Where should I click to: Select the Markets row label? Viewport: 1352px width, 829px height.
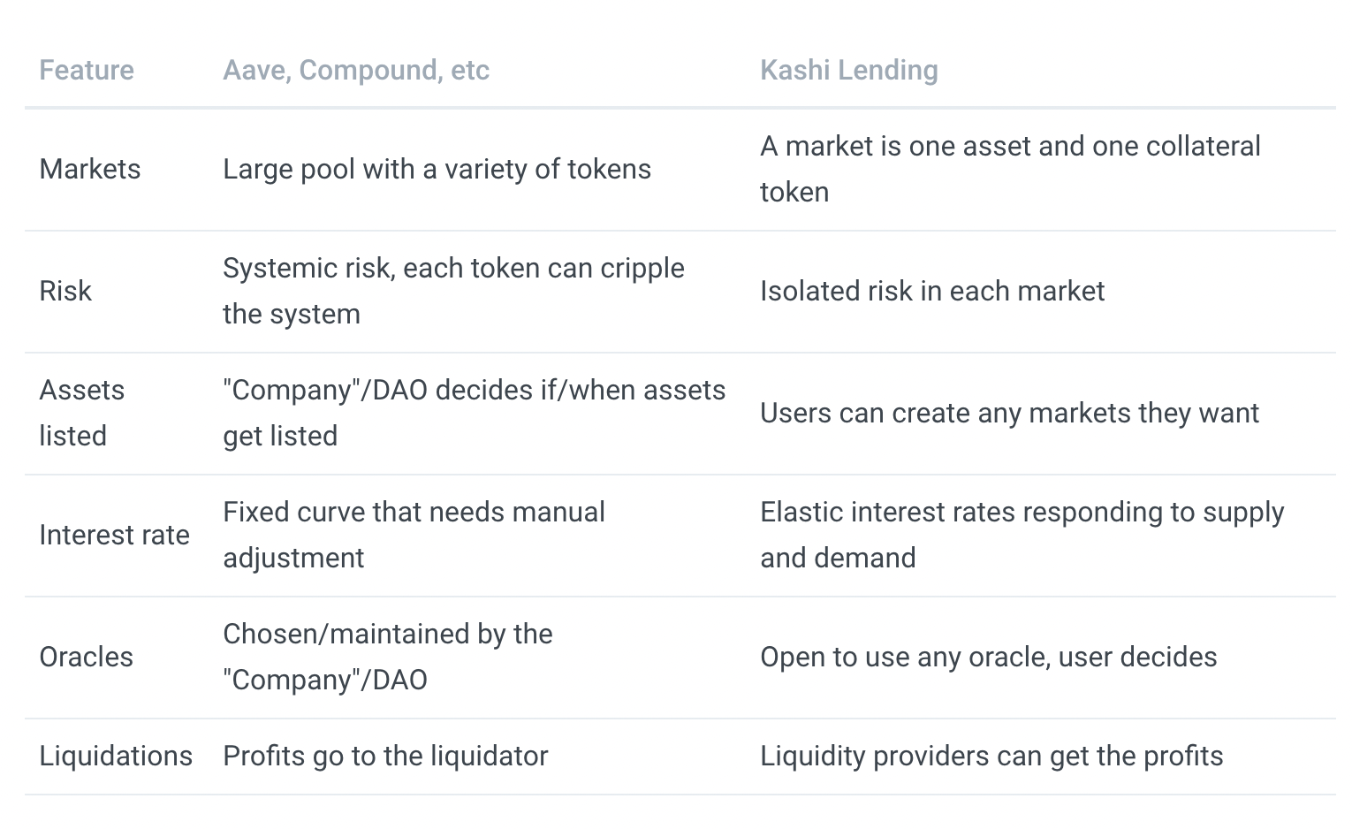pyautogui.click(x=90, y=169)
